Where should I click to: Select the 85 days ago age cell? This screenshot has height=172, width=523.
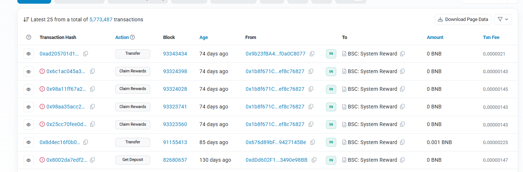[214, 142]
